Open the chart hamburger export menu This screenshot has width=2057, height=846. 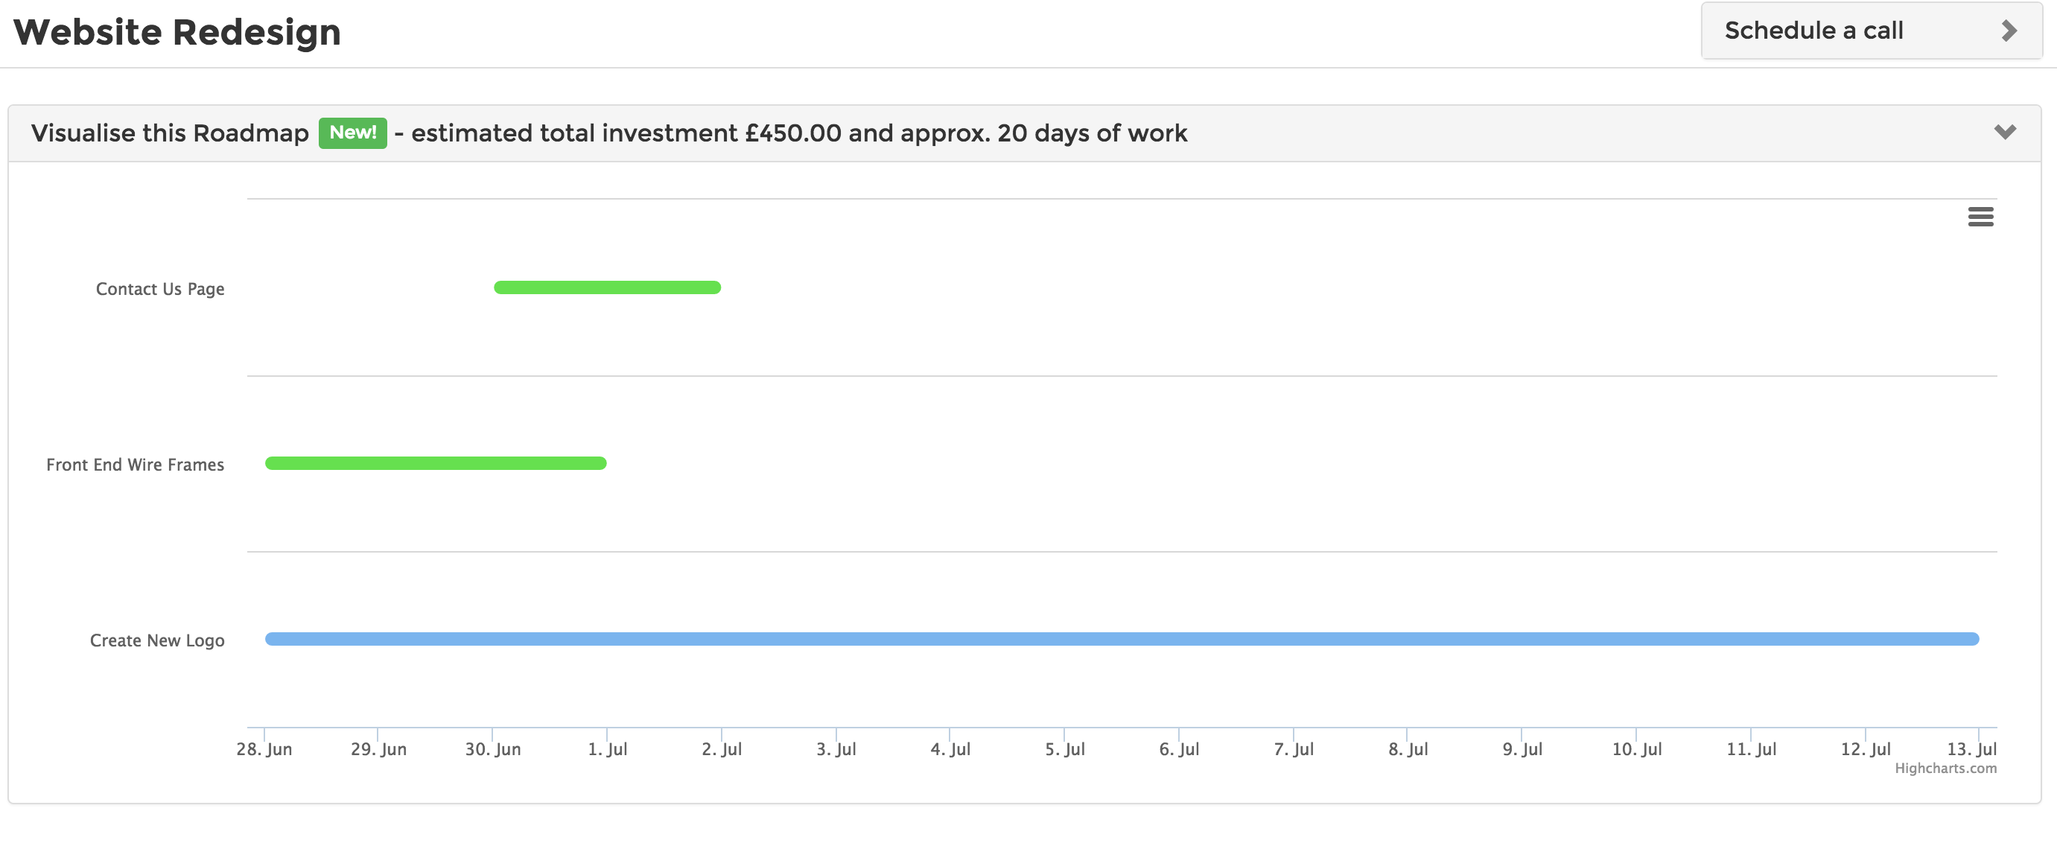1980,217
